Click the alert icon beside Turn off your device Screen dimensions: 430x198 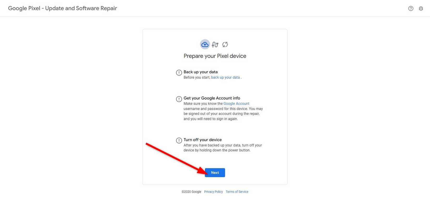tap(179, 140)
